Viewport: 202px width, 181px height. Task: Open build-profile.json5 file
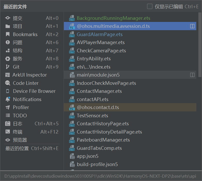point(130,164)
